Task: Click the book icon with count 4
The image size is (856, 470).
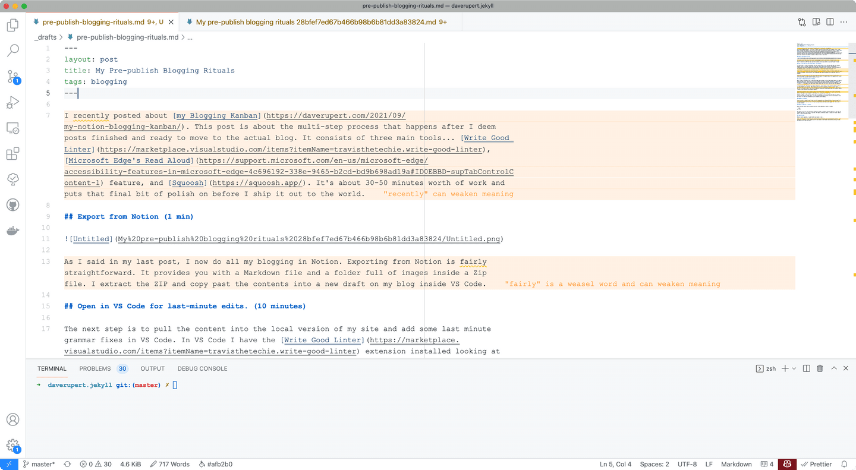Action: (767, 464)
